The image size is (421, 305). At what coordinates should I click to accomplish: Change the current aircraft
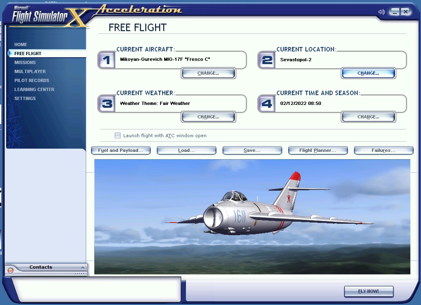tap(208, 73)
